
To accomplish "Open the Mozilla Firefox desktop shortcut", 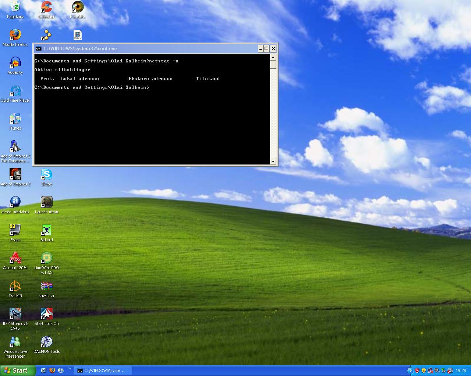I will click(15, 38).
